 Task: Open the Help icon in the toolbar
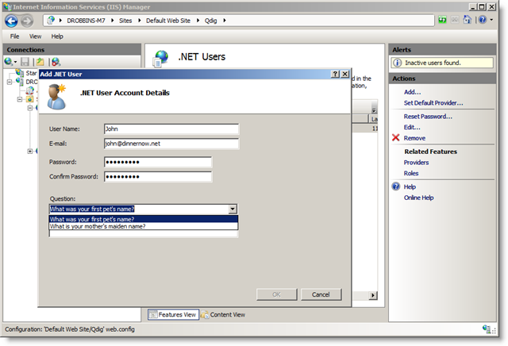click(483, 20)
